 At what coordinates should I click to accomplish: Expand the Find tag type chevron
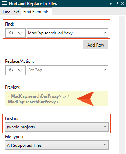click(x=20, y=33)
